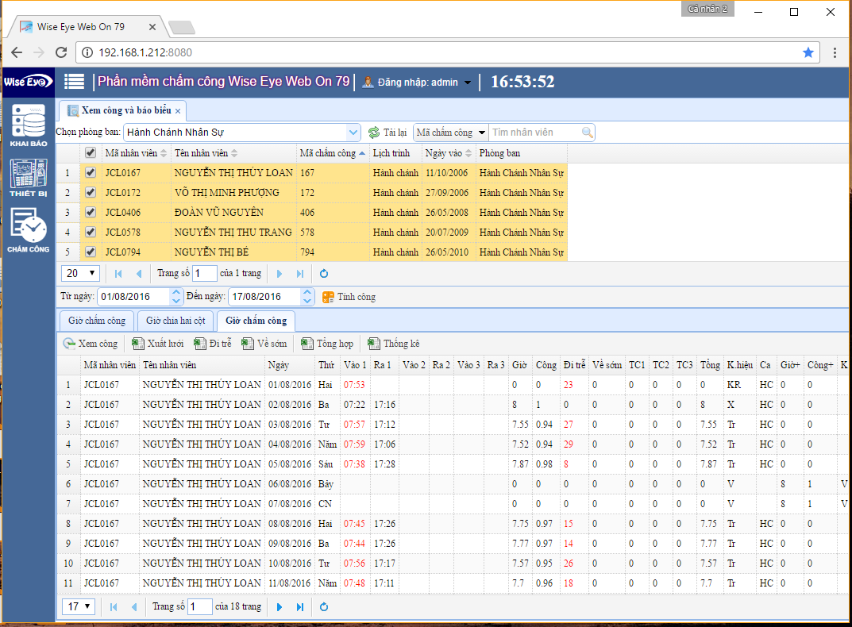Expand the Chọn phòng ban dropdown
852x627 pixels.
[353, 133]
